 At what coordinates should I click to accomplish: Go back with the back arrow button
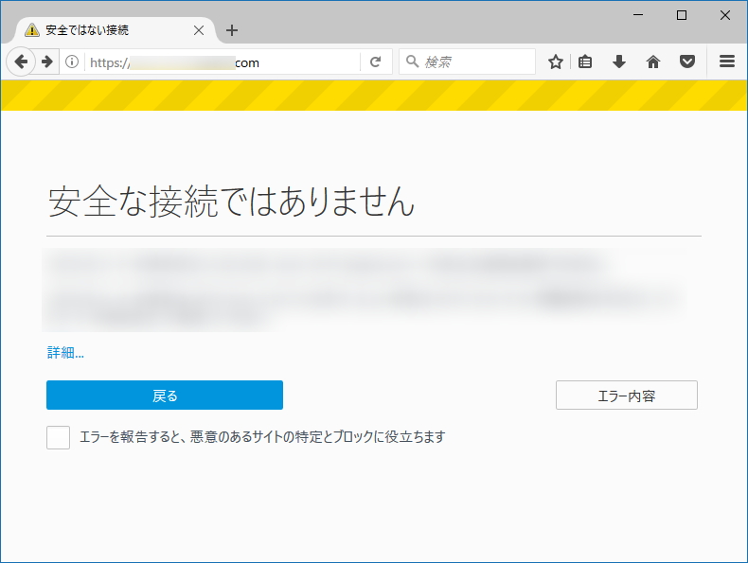(21, 62)
